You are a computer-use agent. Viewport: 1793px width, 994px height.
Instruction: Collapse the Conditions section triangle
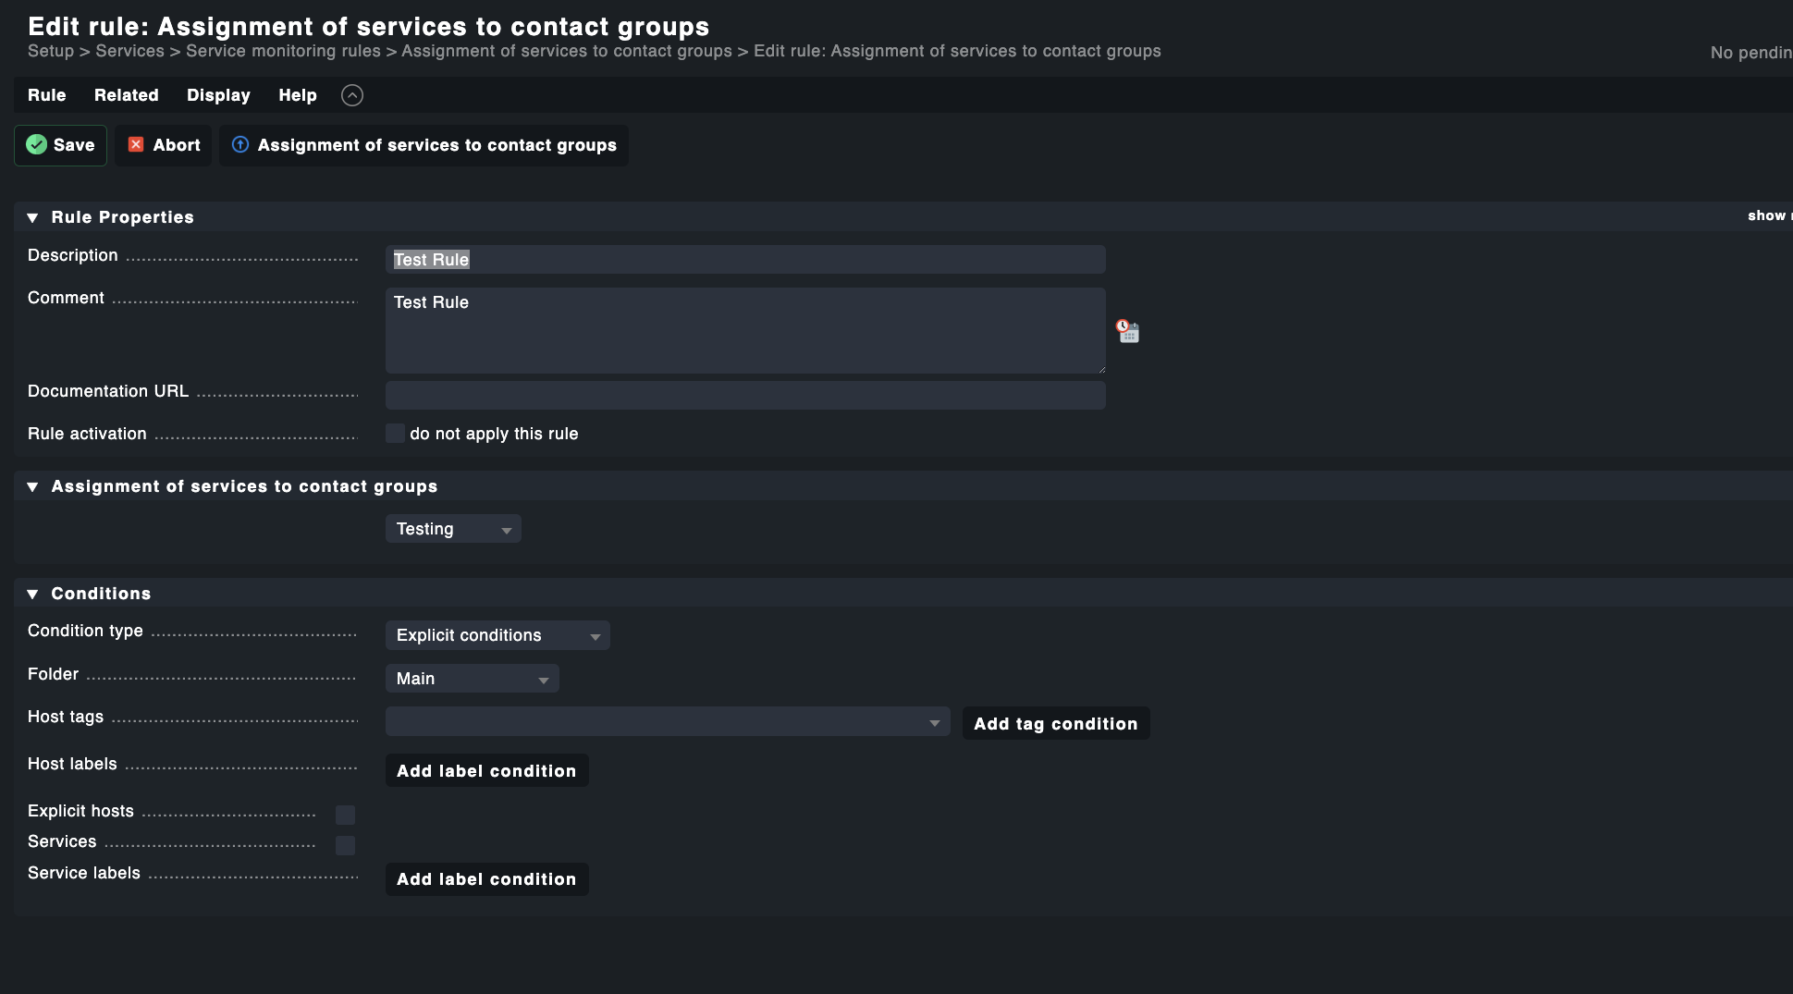[33, 595]
